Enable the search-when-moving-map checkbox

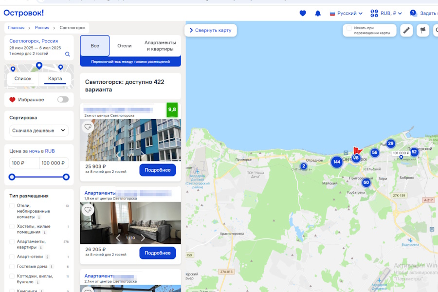coord(348,29)
